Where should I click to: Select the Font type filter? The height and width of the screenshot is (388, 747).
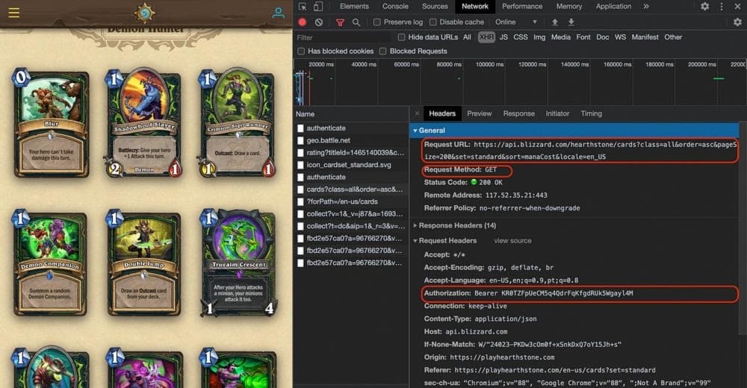click(583, 37)
